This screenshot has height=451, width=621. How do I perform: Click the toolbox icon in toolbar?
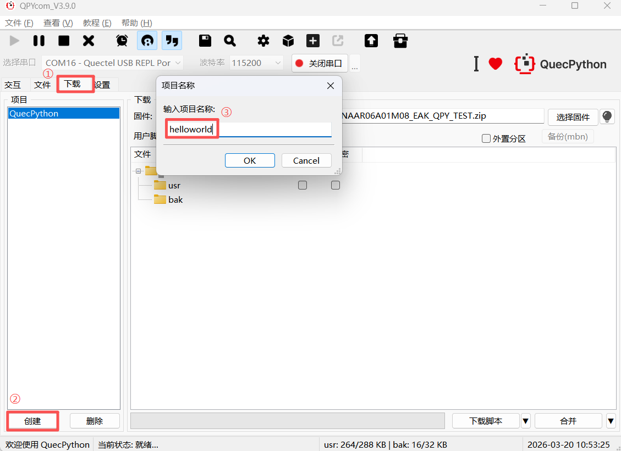(400, 41)
